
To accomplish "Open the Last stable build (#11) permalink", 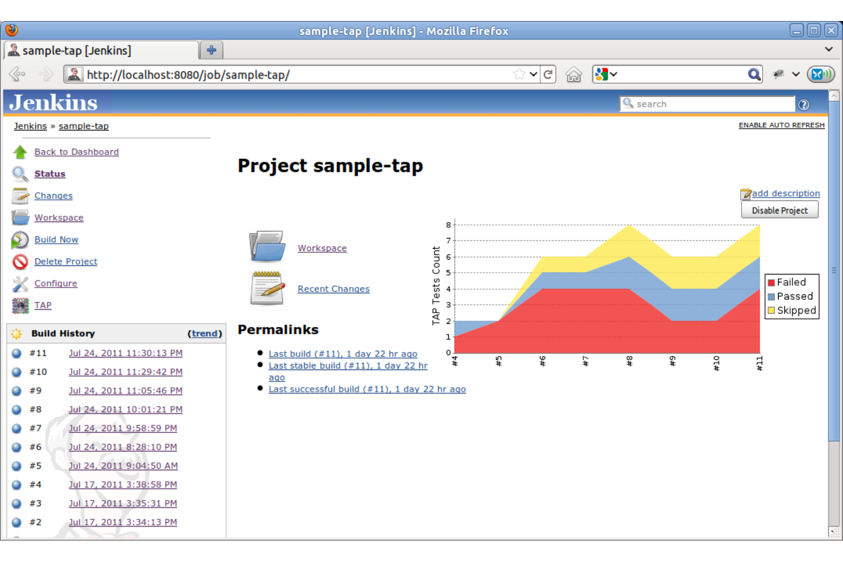I will (348, 371).
